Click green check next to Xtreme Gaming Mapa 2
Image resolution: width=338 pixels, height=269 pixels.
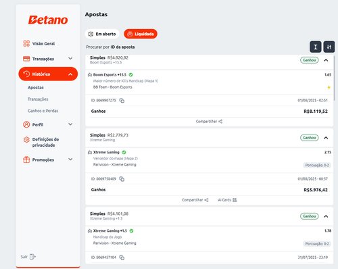[124, 152]
